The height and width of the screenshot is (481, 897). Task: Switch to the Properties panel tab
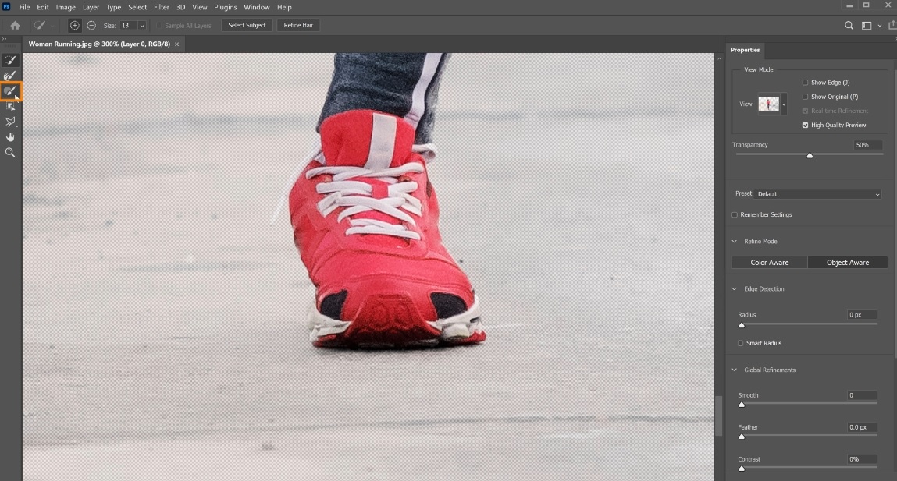pyautogui.click(x=745, y=50)
